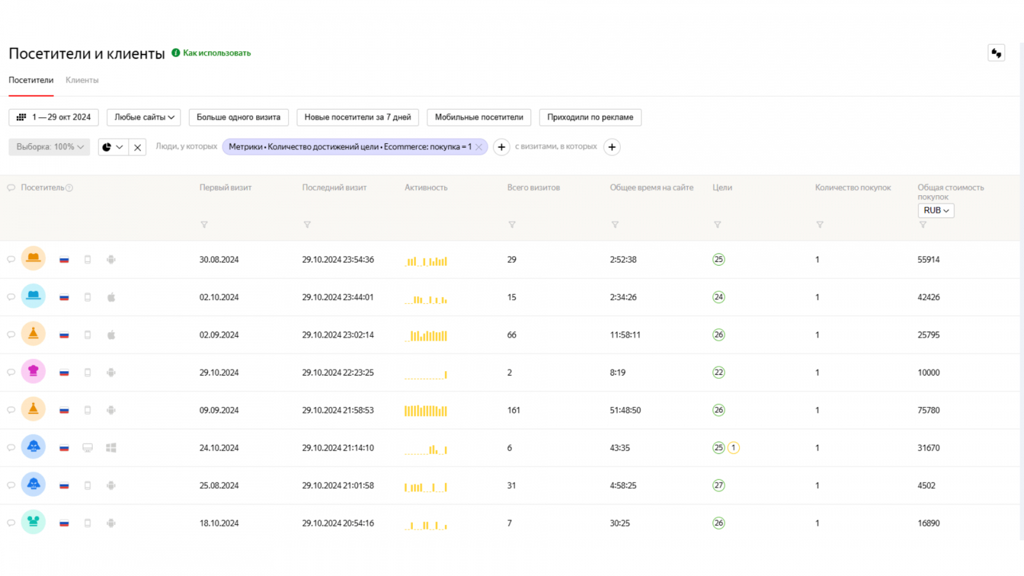The height and width of the screenshot is (576, 1024).
Task: Click the compare icon in top-right corner
Action: 996,53
